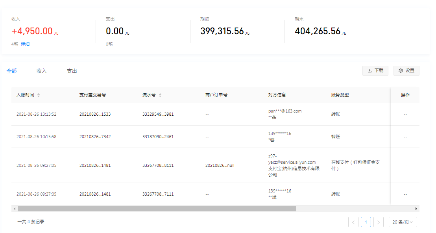
Task: Select page 1 in pagination
Action: [x=366, y=222]
